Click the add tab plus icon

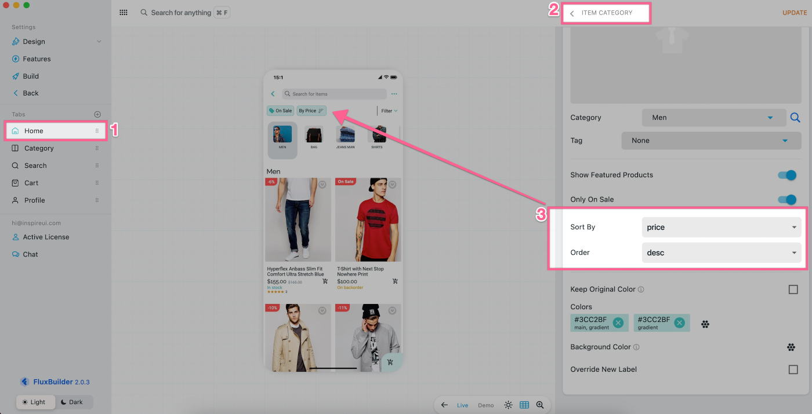click(x=97, y=115)
